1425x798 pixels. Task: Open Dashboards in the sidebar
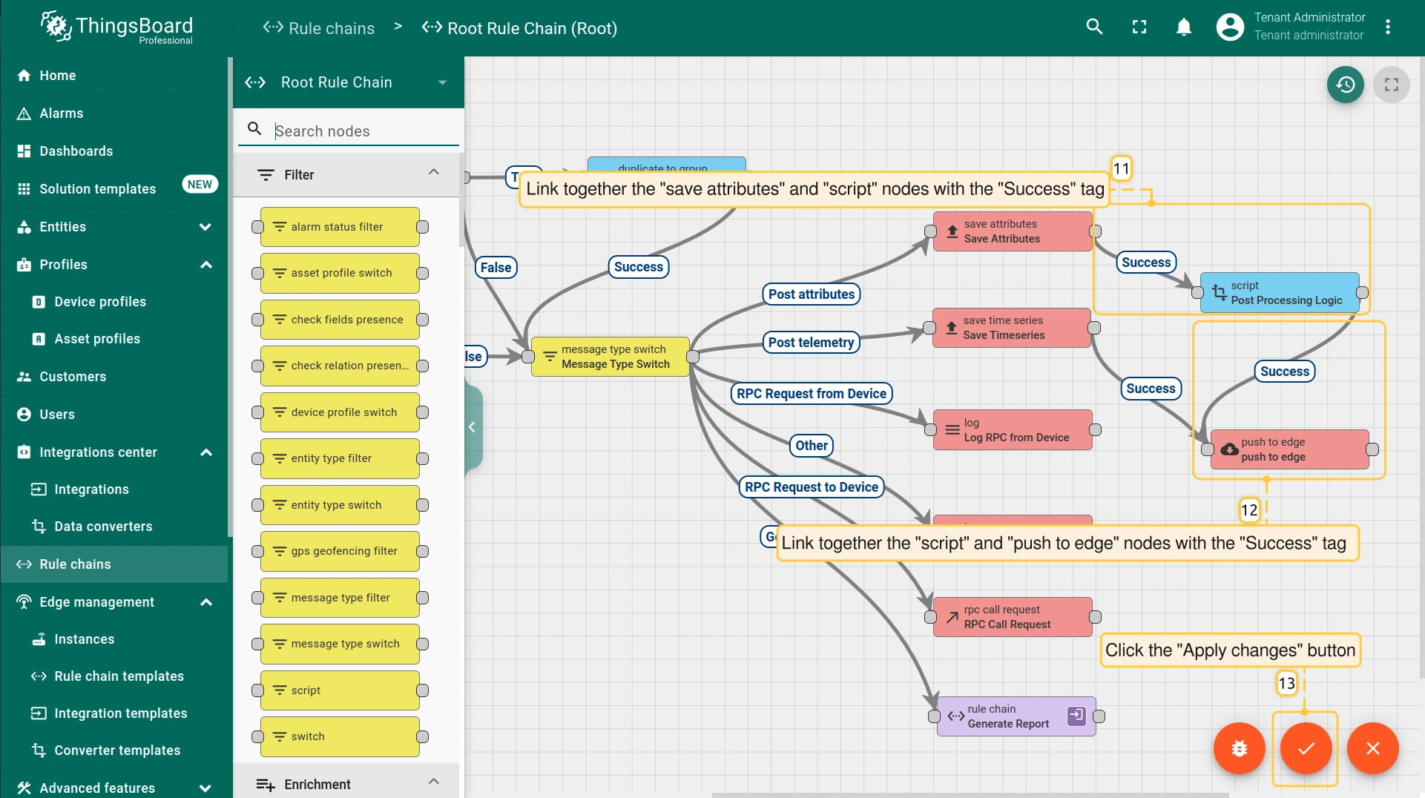coord(76,151)
